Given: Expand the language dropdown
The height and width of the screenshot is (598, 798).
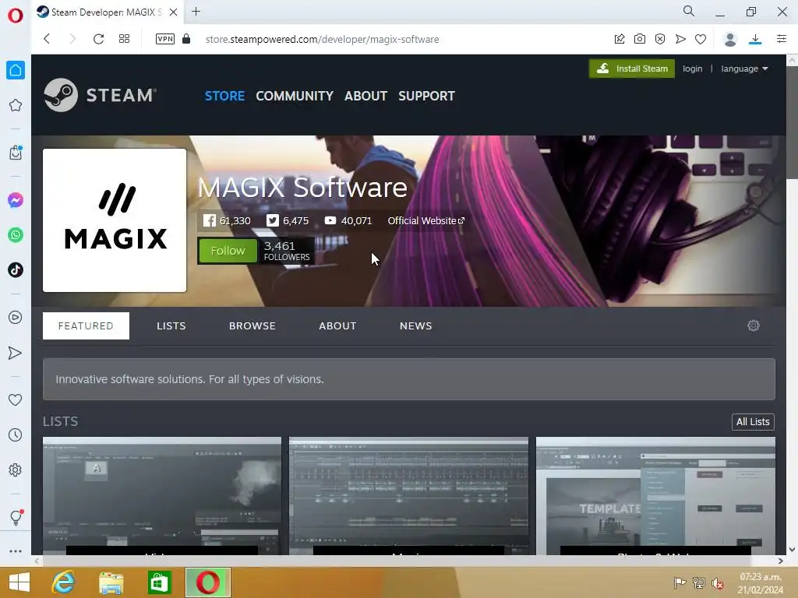Looking at the screenshot, I should pyautogui.click(x=744, y=69).
